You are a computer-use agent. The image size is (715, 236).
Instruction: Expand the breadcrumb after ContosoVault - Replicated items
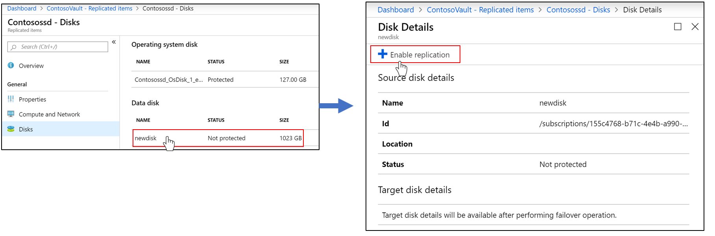click(137, 8)
